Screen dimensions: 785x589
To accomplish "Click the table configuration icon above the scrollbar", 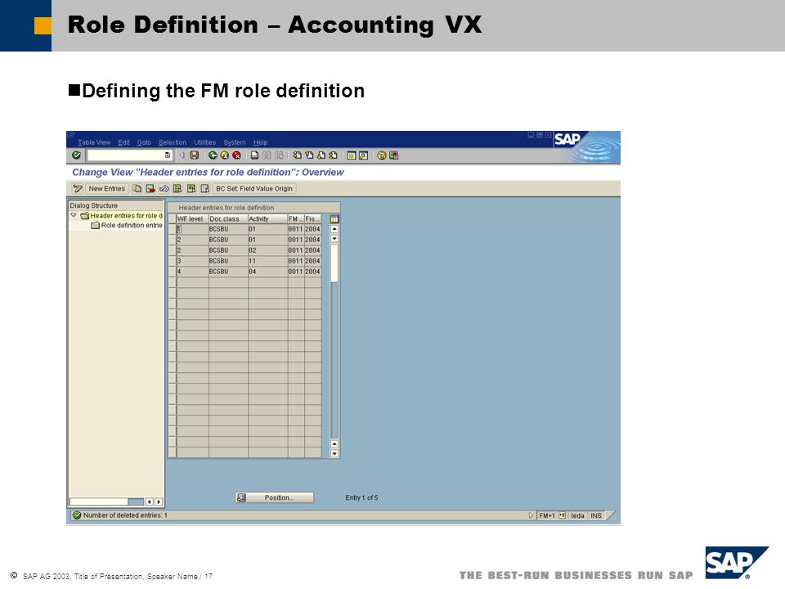I will (334, 219).
